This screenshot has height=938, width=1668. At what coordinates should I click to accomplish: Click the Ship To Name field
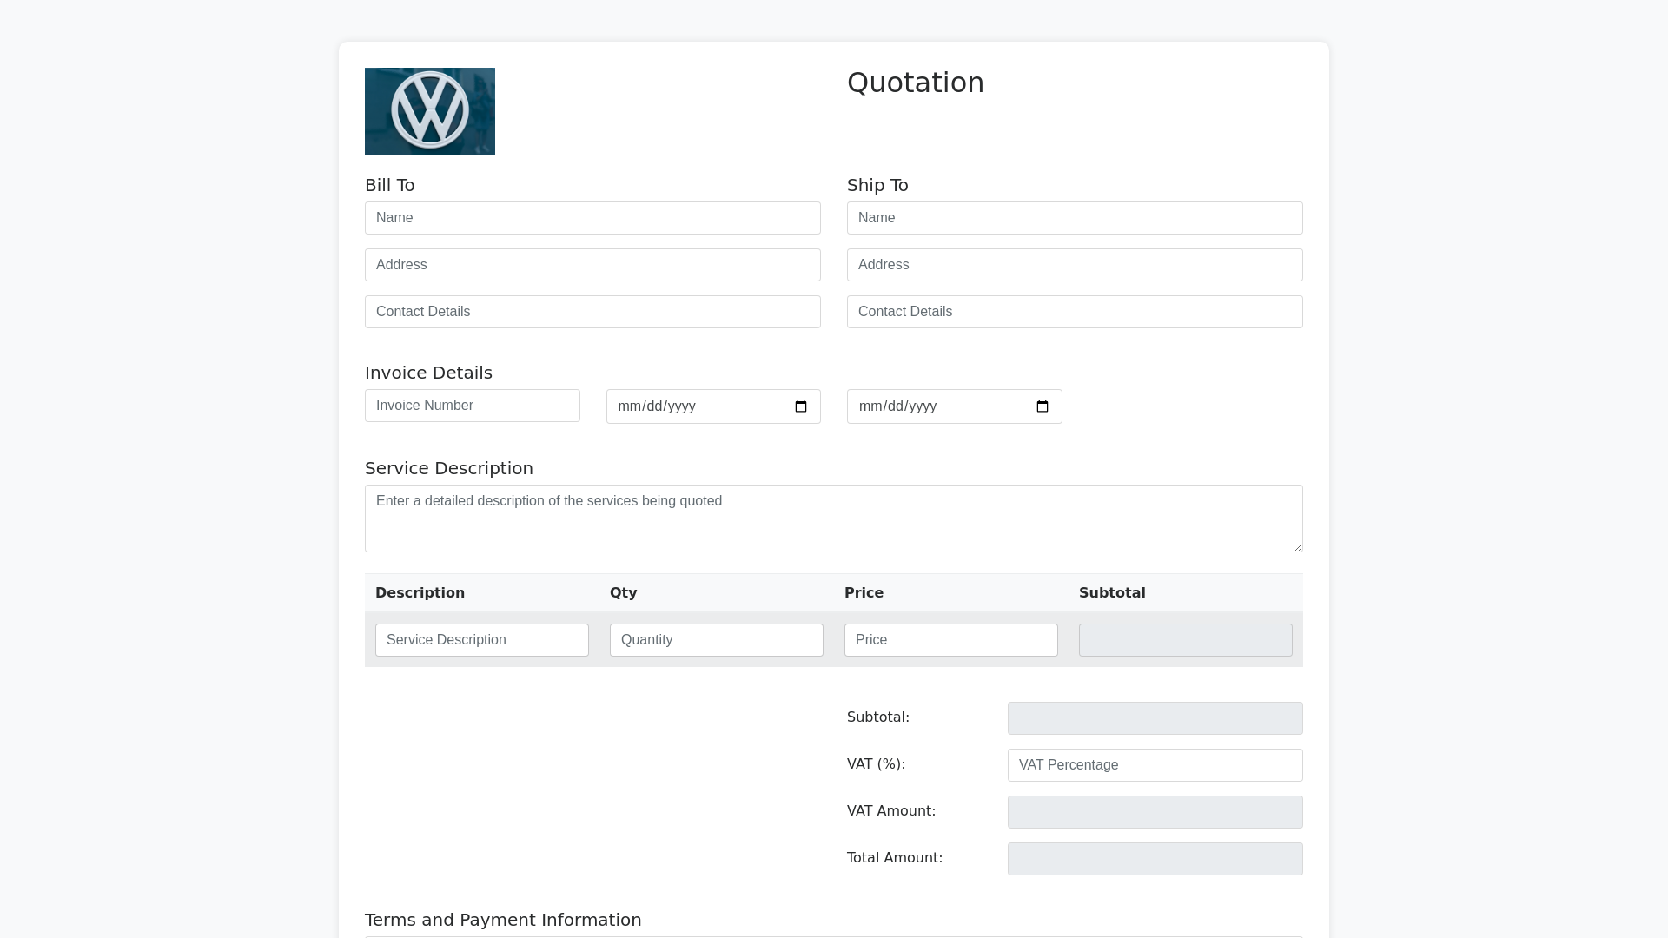coord(1075,218)
